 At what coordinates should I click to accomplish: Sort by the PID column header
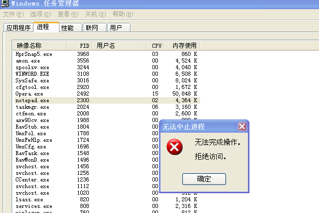click(79, 45)
